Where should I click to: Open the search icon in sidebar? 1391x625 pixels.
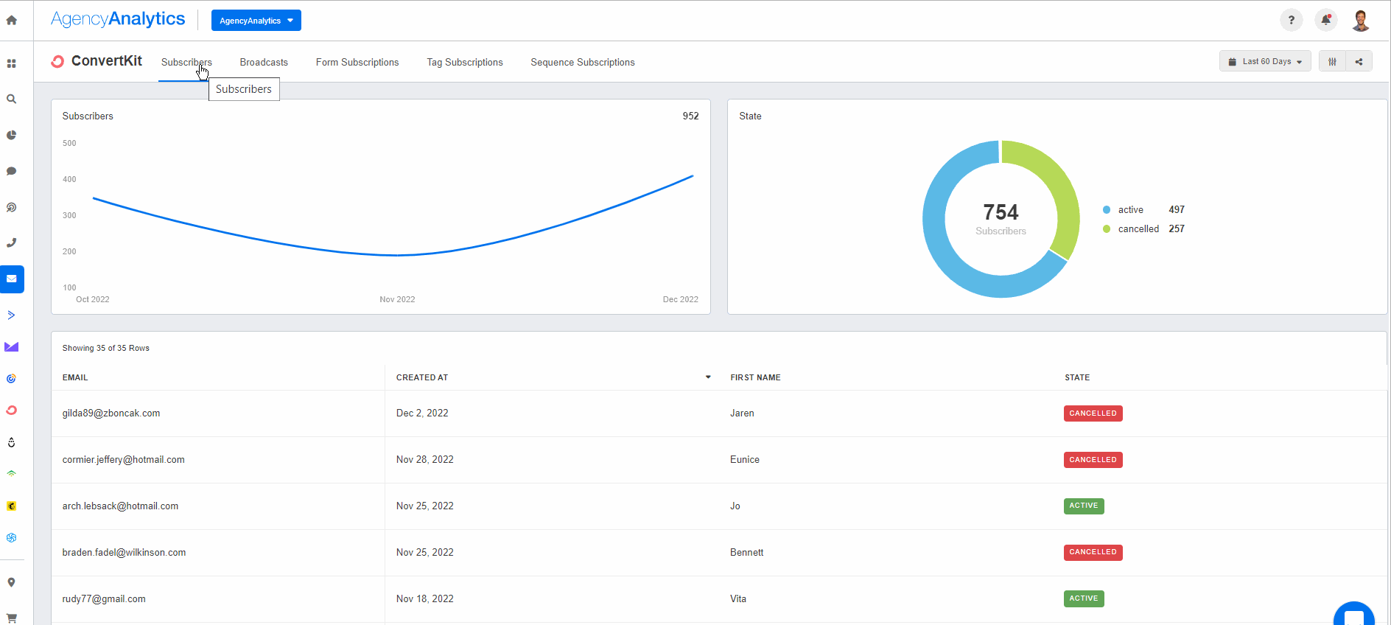click(12, 99)
